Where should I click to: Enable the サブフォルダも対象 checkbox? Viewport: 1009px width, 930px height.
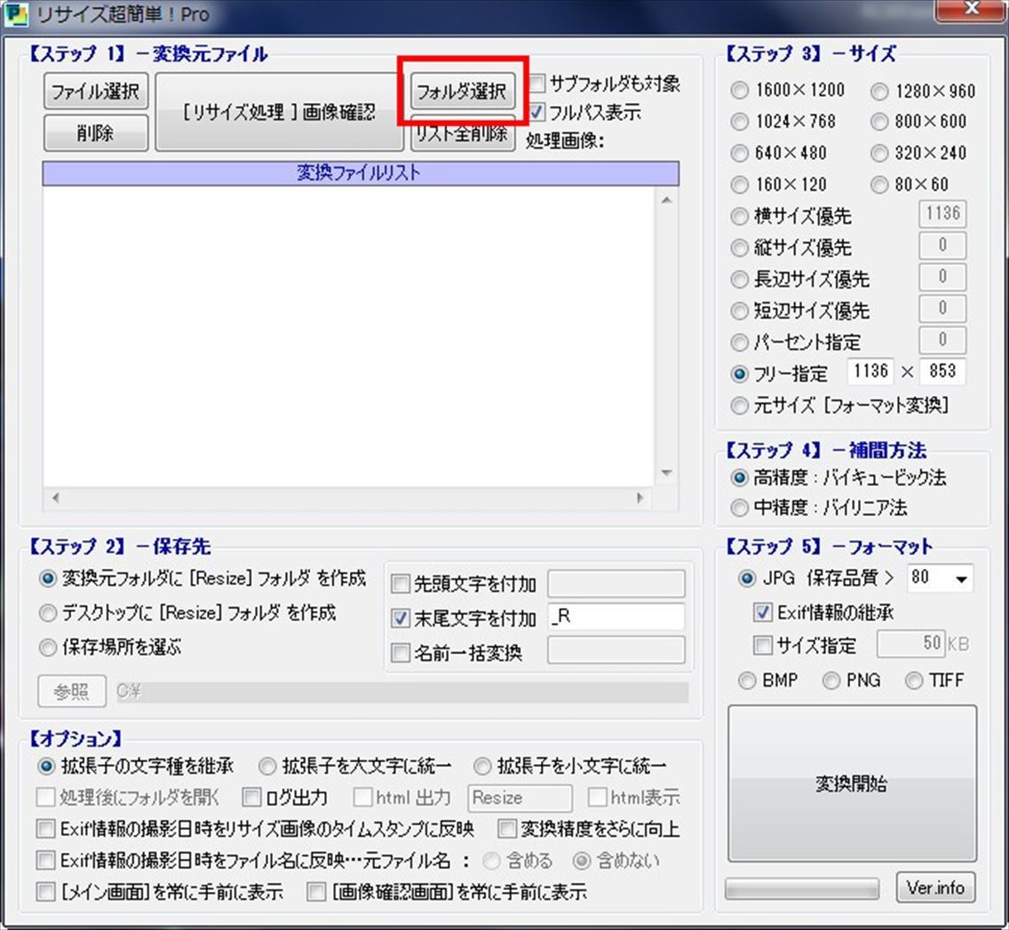point(538,84)
